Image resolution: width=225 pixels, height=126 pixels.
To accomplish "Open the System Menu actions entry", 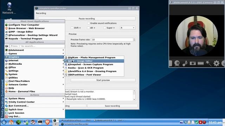I will [x=35, y=99].
